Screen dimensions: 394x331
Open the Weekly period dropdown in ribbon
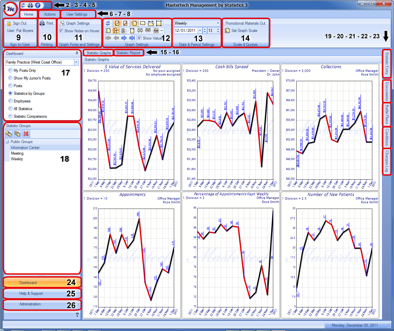tap(218, 23)
